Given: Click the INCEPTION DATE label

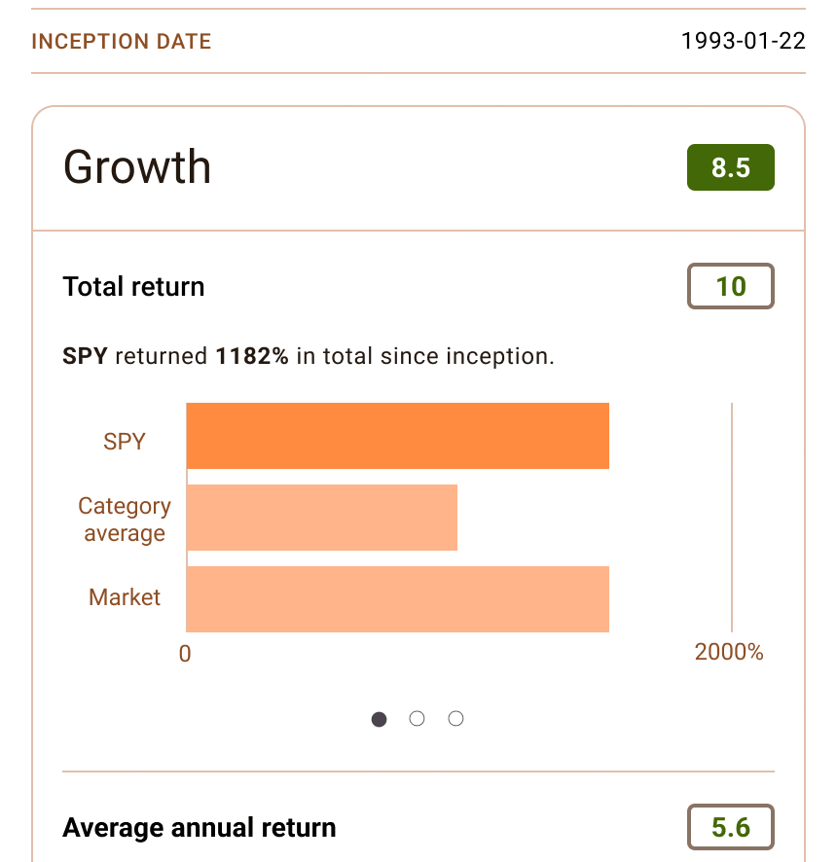Looking at the screenshot, I should pos(122,42).
